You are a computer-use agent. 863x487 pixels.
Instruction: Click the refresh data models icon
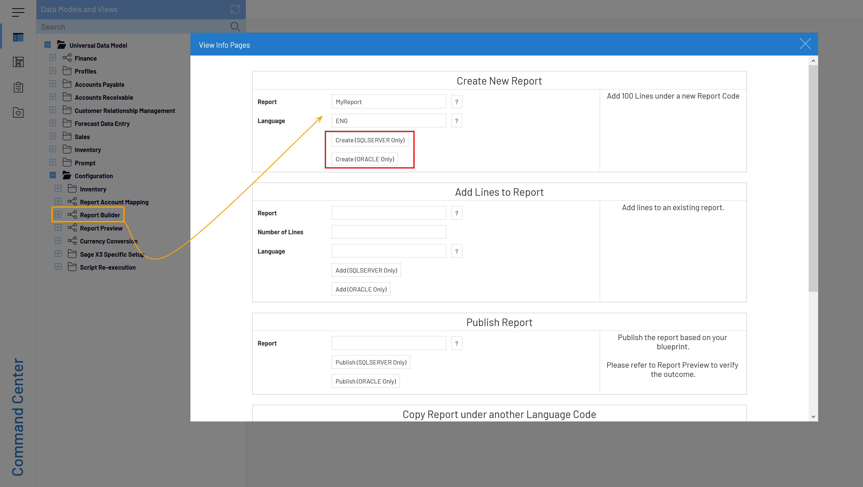tap(235, 9)
